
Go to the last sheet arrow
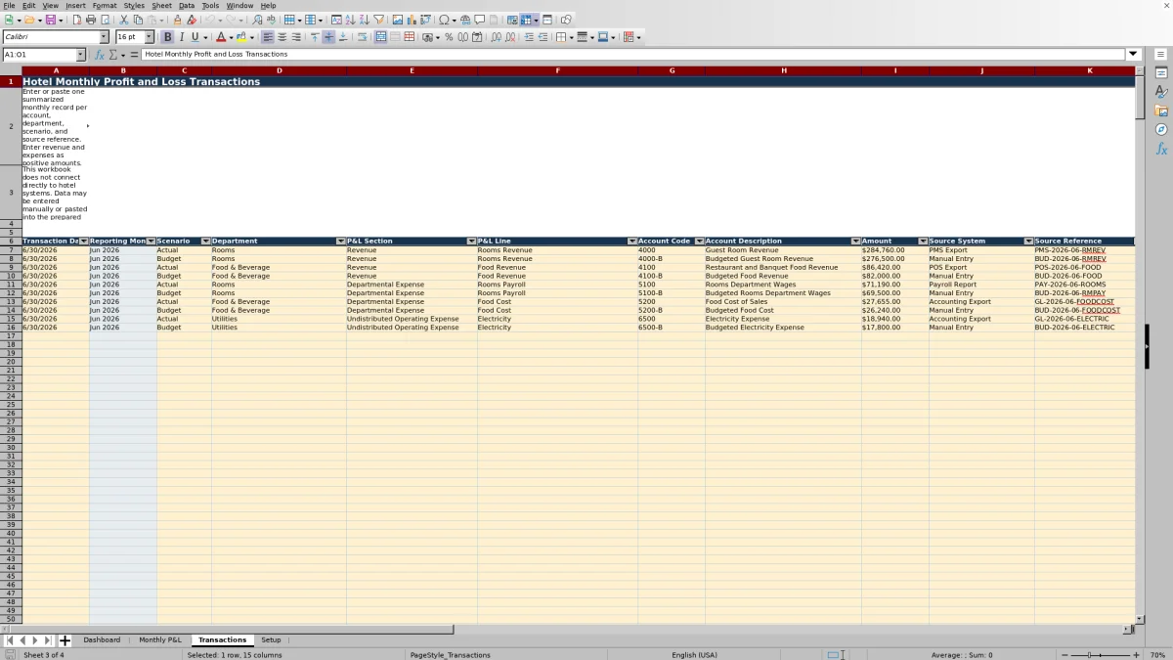click(47, 640)
